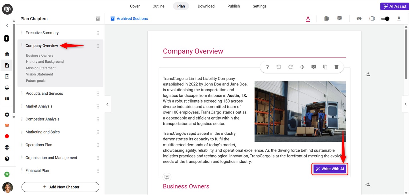Screen dimensions: 410x195
Task: Click the crown upgrade icon
Action: tap(7, 125)
